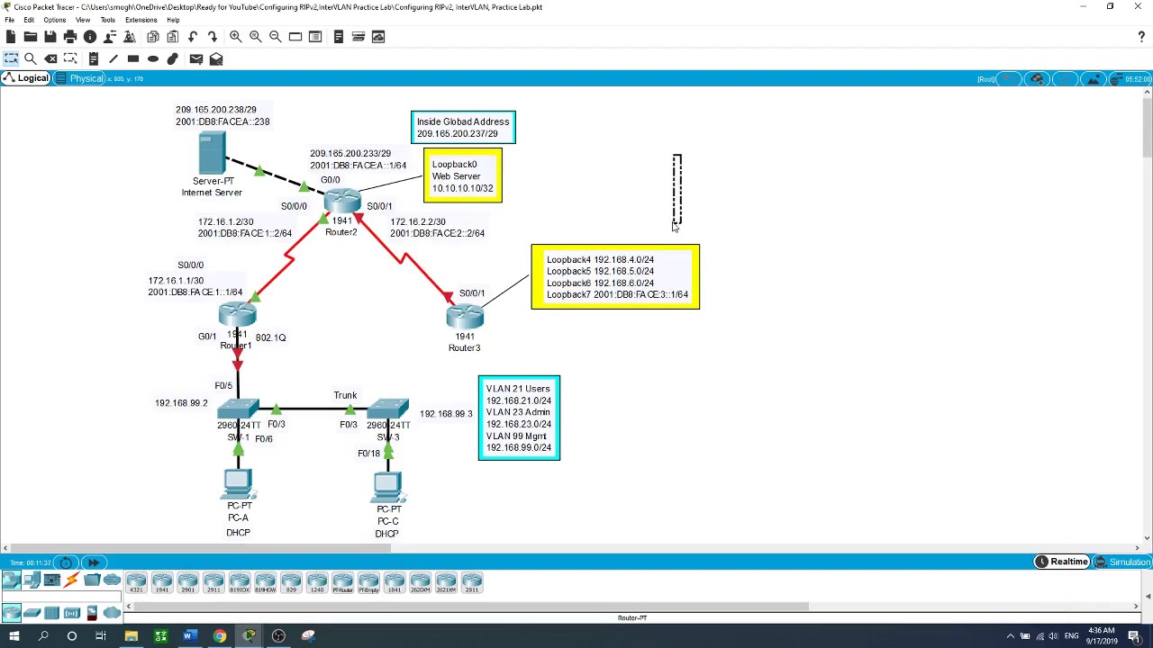This screenshot has height=648, width=1153.
Task: Open Chrome from the taskbar
Action: point(219,636)
